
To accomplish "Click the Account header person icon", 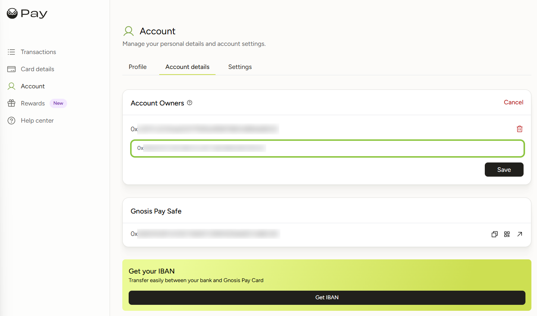I will click(129, 31).
